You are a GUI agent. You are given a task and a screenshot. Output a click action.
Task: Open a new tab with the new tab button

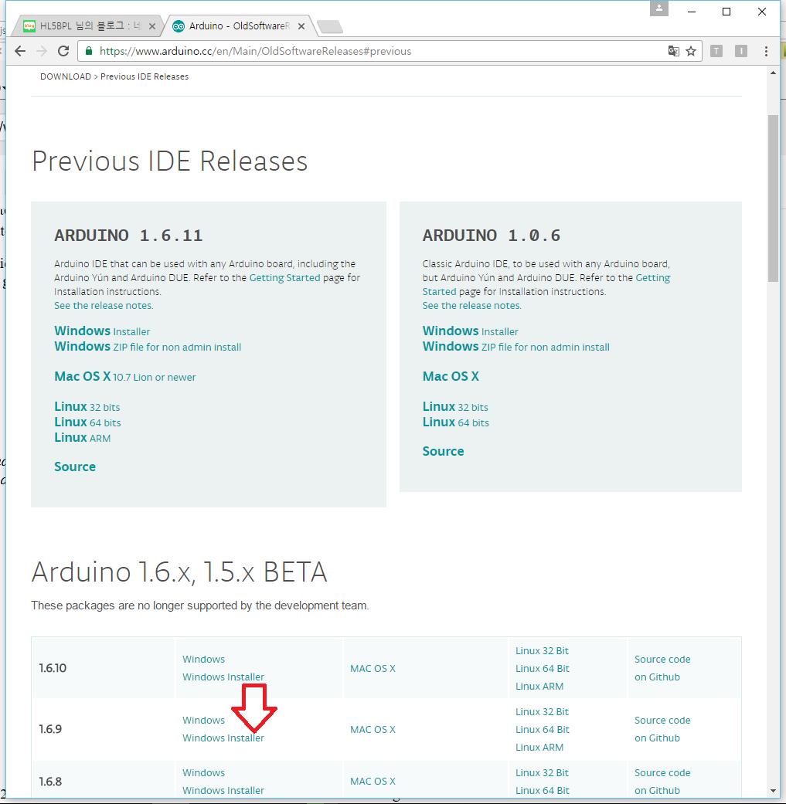click(330, 27)
